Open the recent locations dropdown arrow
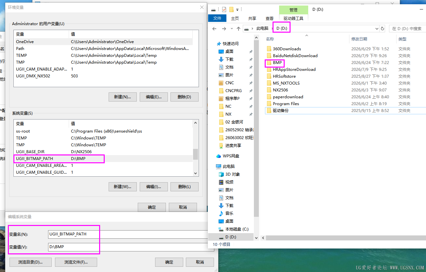The height and width of the screenshot is (272, 426). (232, 29)
